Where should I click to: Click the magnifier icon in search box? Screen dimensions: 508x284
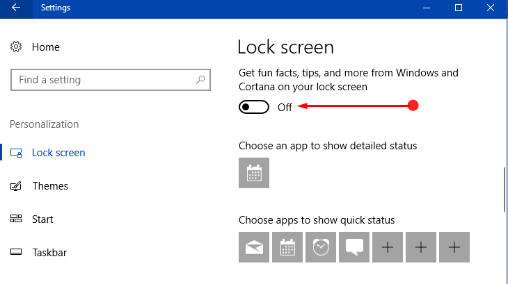200,80
